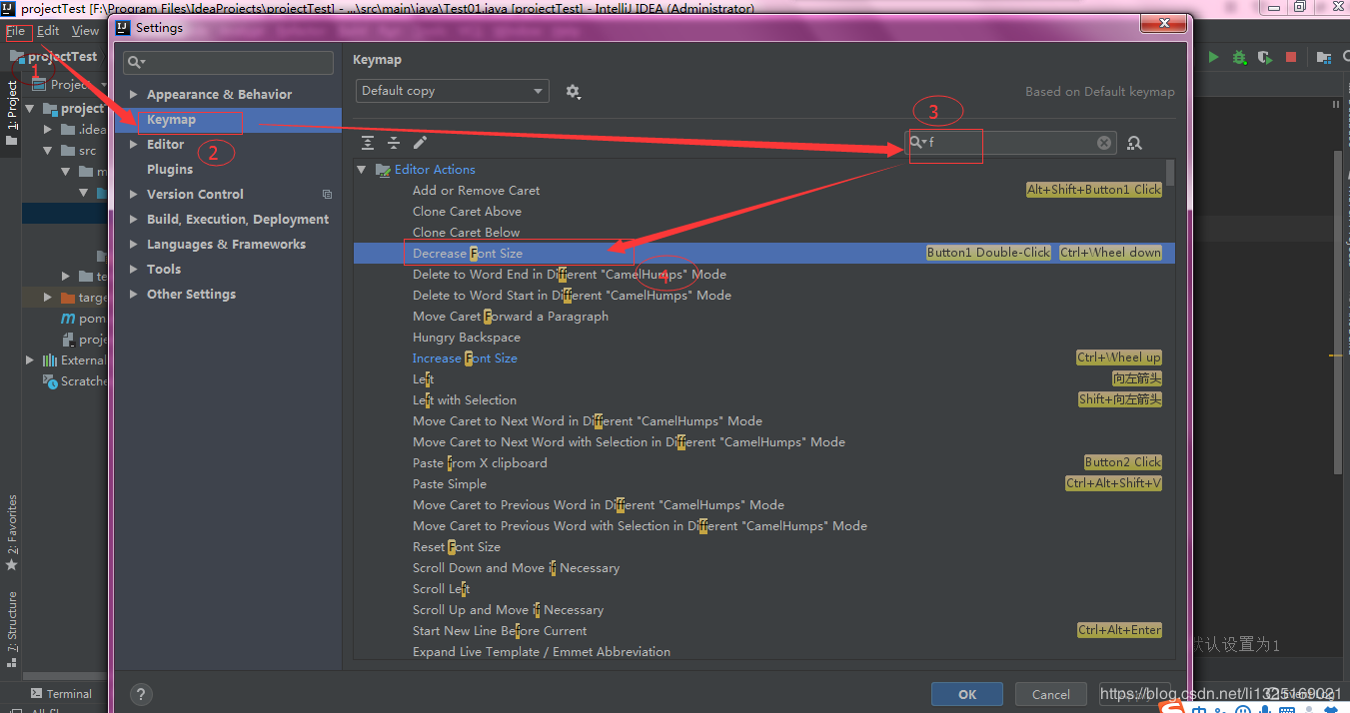Viewport: 1350px width, 713px height.
Task: Expand the .idea folder in project tree
Action: pyautogui.click(x=48, y=130)
